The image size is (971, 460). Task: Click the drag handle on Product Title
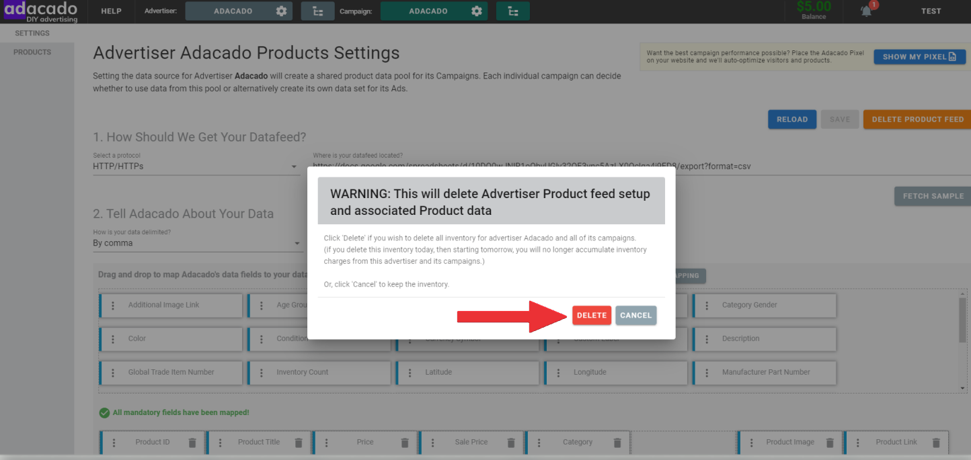coord(221,443)
